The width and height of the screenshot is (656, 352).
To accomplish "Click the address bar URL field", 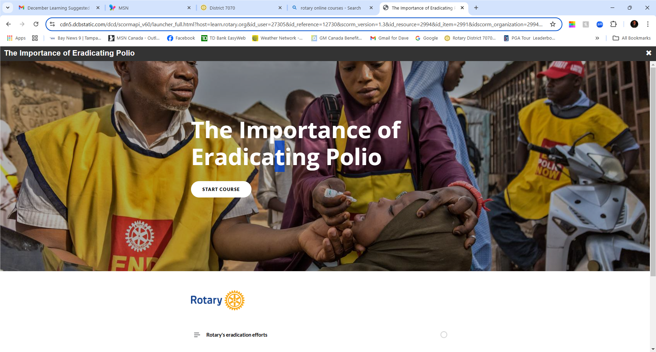I will tap(301, 24).
